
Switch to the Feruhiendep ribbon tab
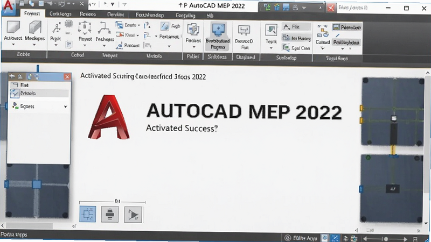[150, 15]
